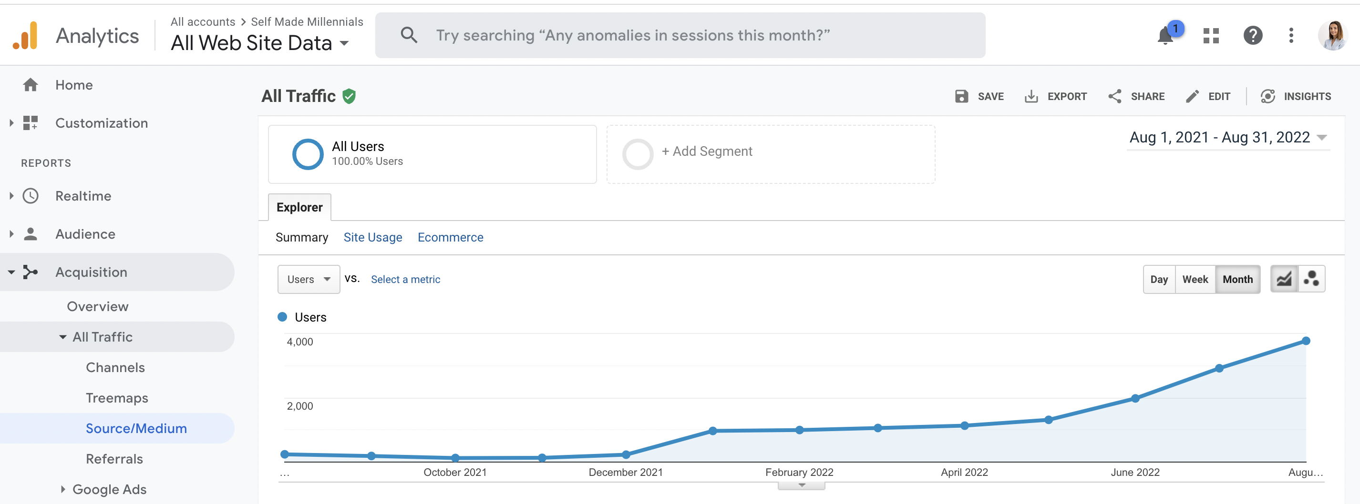Viewport: 1360px width, 504px height.
Task: Switch chart to motion chart view
Action: [x=1311, y=279]
